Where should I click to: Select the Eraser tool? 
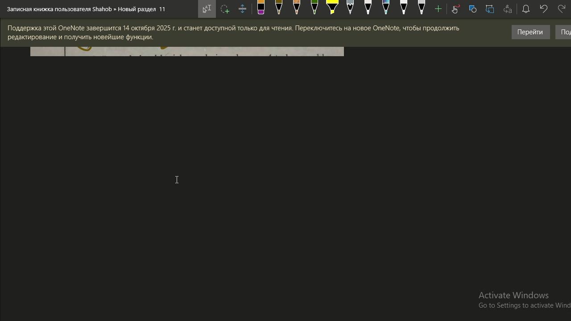(x=261, y=8)
